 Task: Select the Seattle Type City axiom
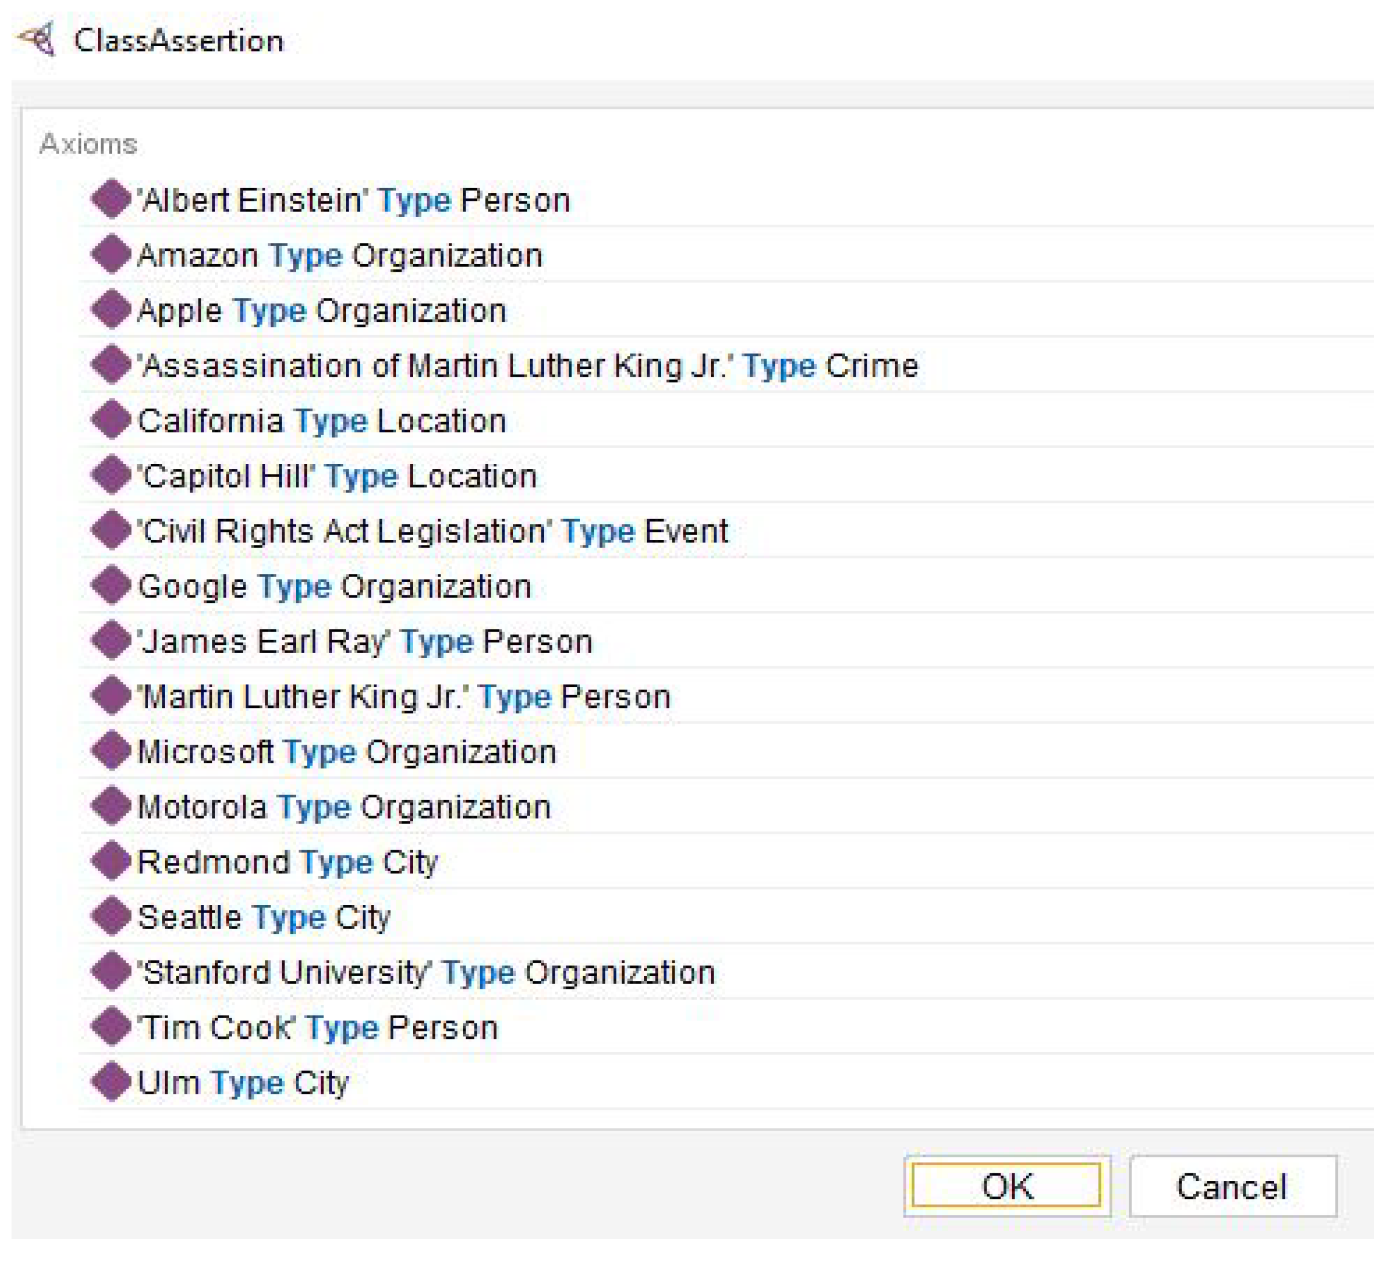pos(264,917)
